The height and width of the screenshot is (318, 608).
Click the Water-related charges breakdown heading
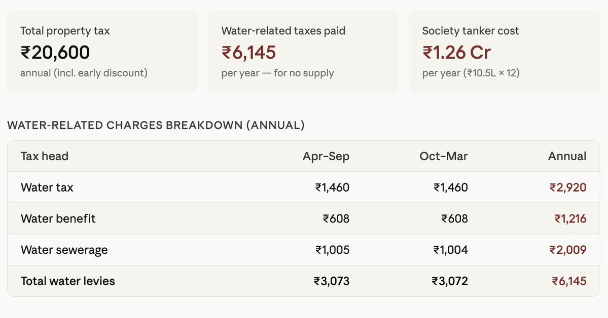pyautogui.click(x=156, y=125)
